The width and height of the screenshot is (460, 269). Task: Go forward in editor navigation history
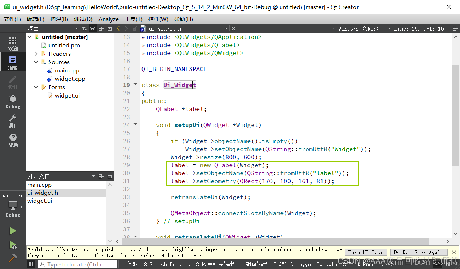[x=126, y=28]
